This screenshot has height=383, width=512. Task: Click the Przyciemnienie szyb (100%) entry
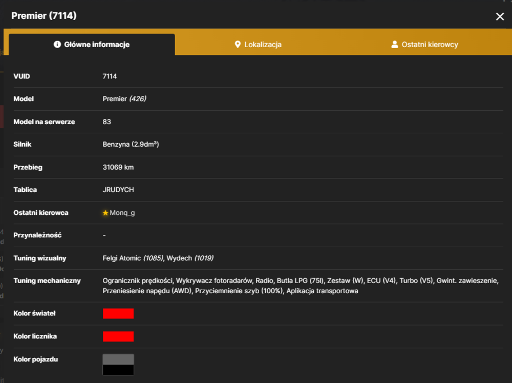coord(239,291)
